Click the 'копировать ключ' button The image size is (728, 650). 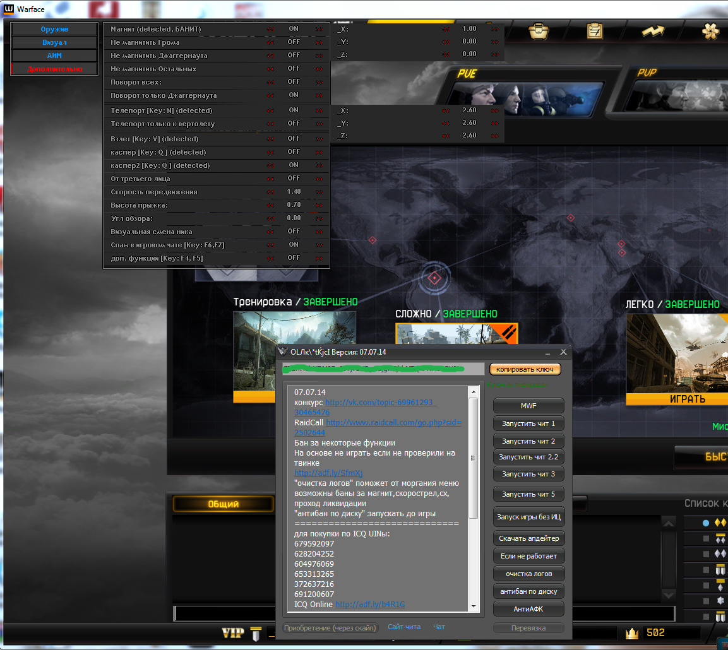pos(525,369)
